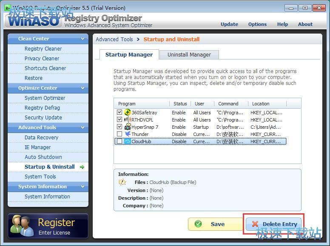Switch to the Uninstall Manager tab
Image resolution: width=330 pixels, height=246 pixels.
189,55
